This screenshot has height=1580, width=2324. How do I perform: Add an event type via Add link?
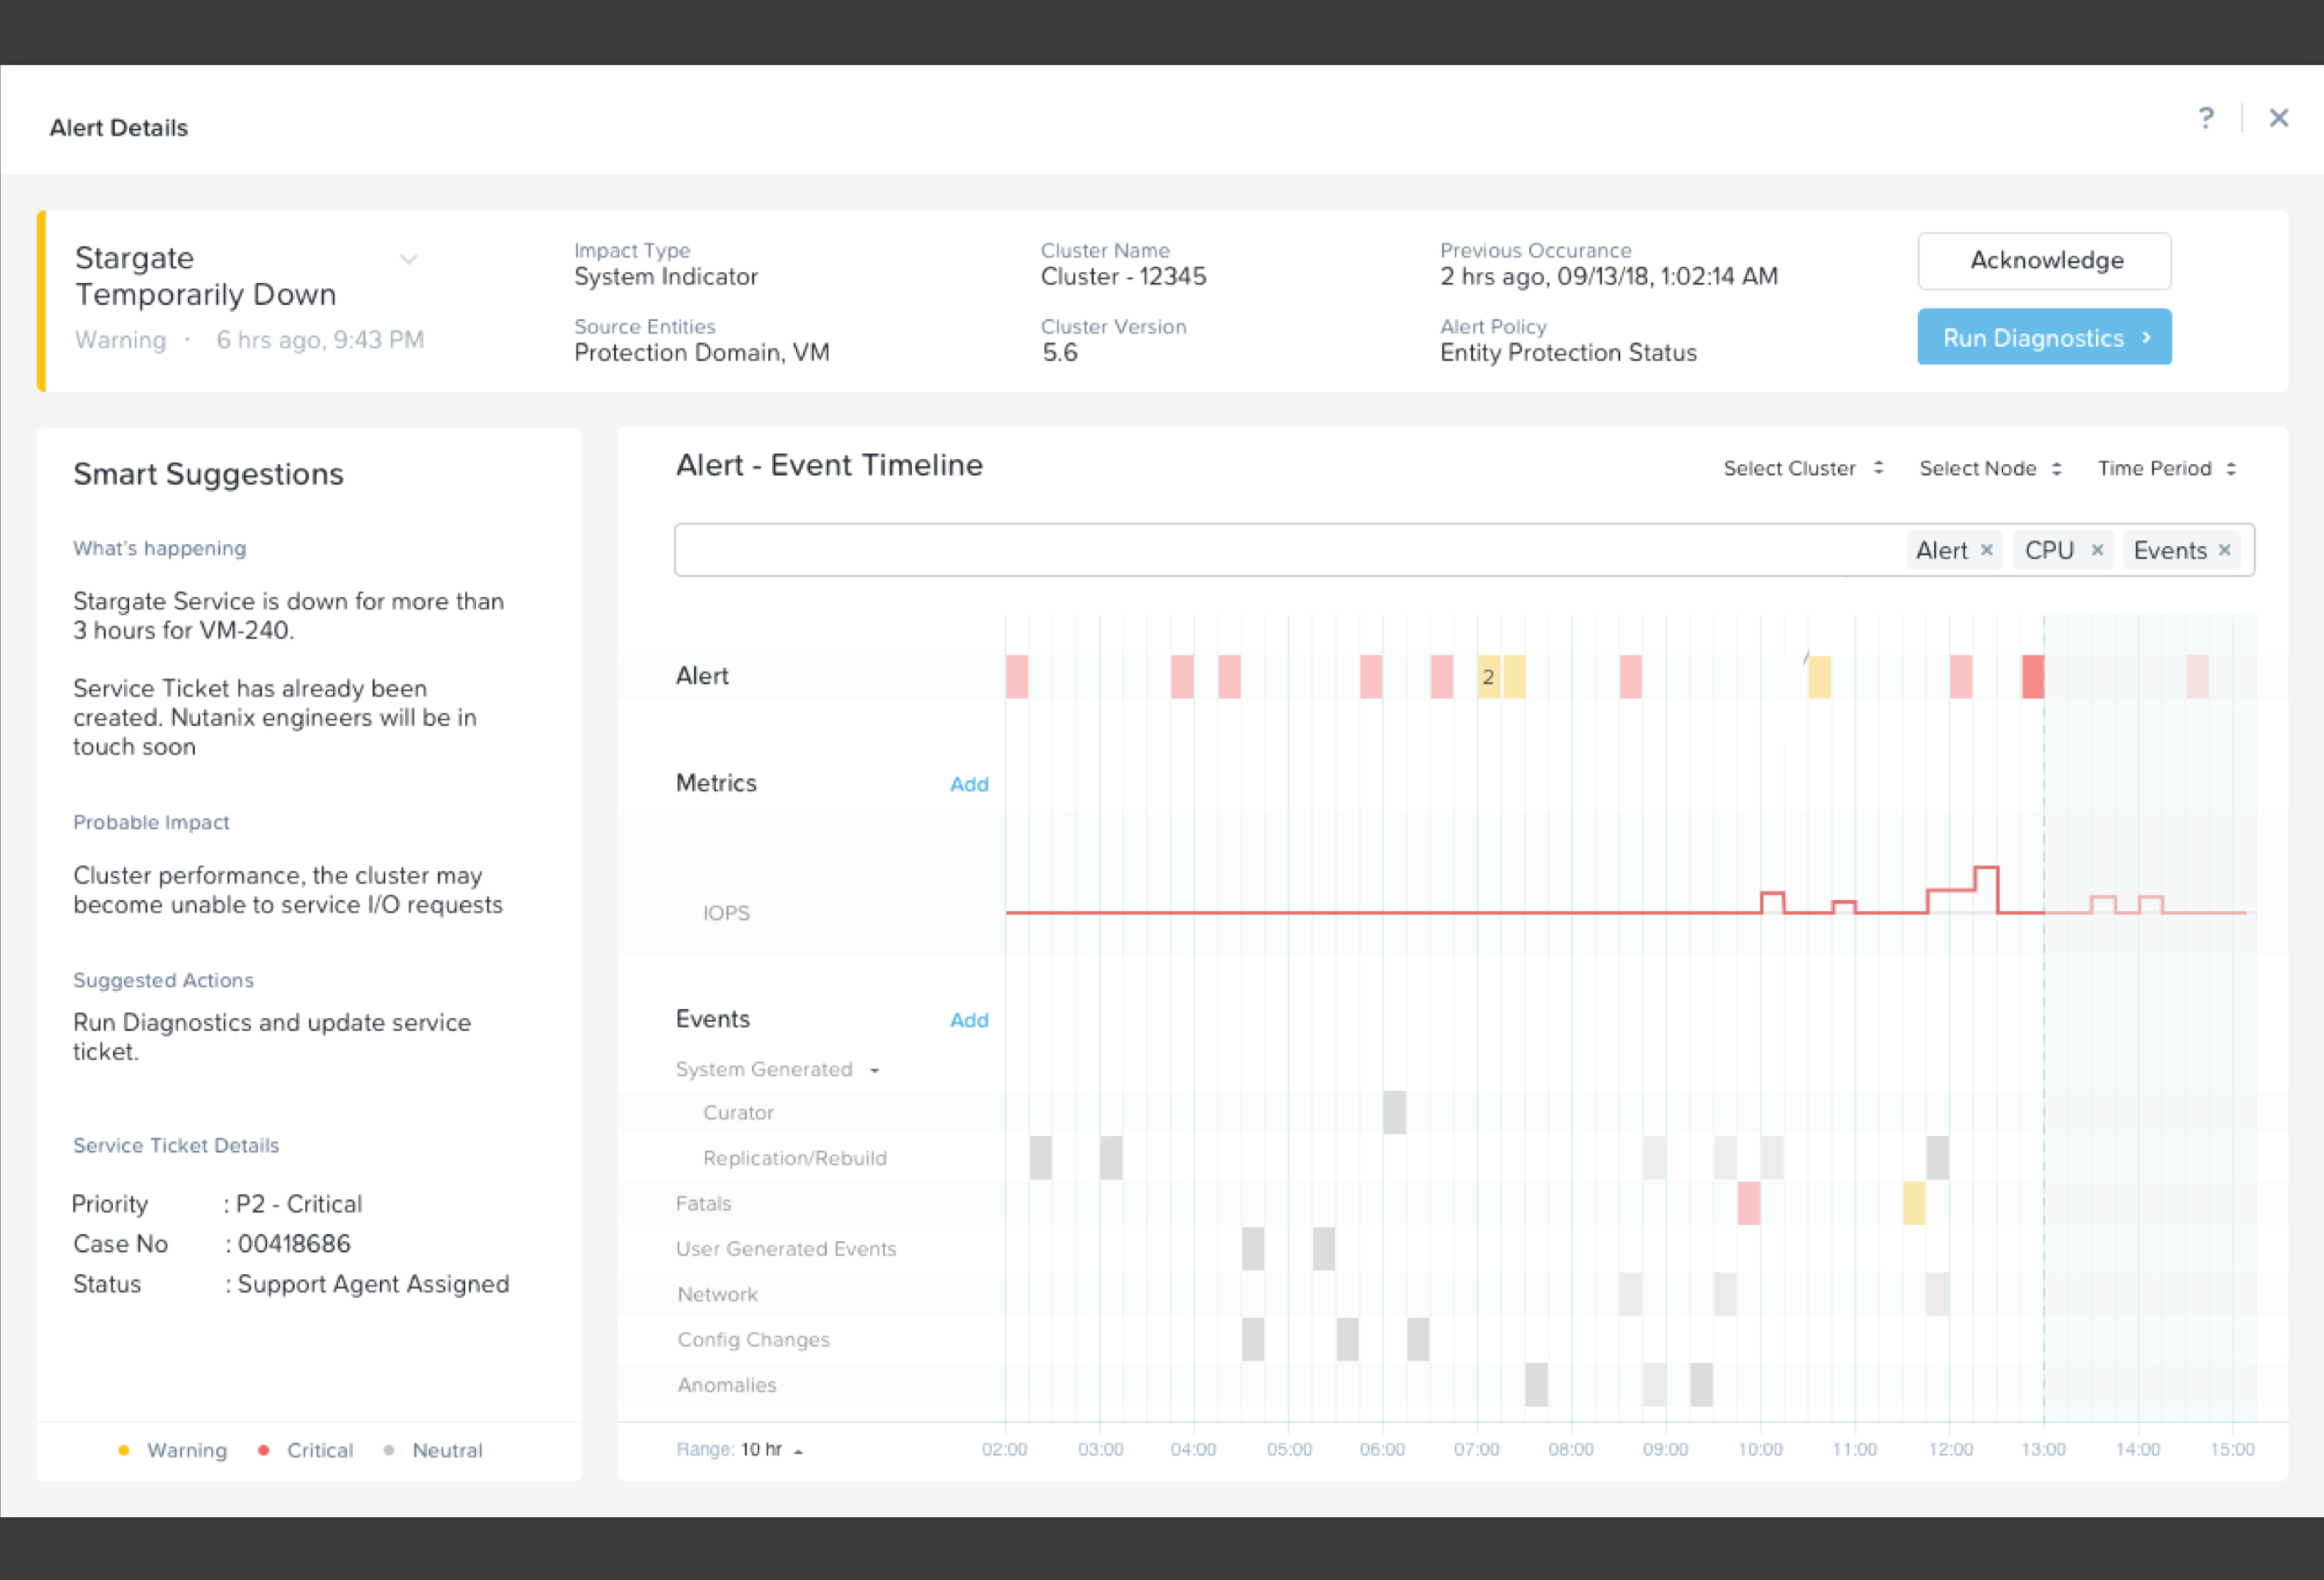968,1020
